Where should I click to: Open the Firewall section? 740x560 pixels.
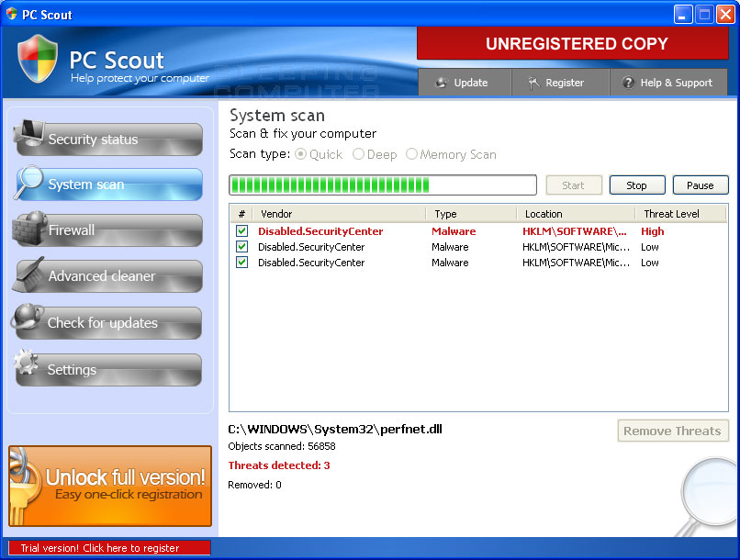107,230
